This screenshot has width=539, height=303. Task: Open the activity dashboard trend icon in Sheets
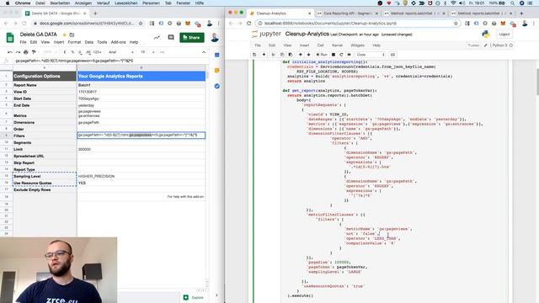(x=157, y=37)
